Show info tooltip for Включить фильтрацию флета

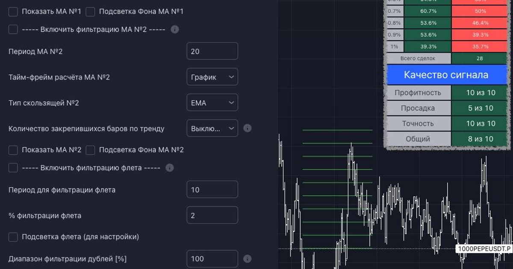point(170,168)
